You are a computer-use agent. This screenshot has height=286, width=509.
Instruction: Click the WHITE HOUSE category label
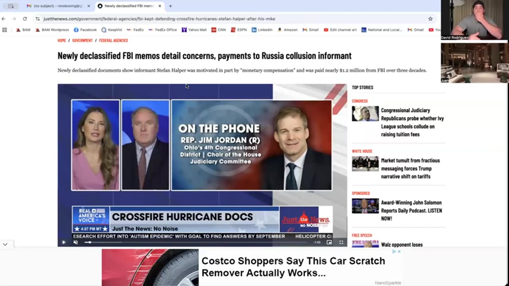362,151
